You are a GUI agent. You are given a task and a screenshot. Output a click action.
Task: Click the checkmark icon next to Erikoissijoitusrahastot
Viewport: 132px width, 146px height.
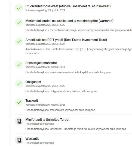pos(19,65)
